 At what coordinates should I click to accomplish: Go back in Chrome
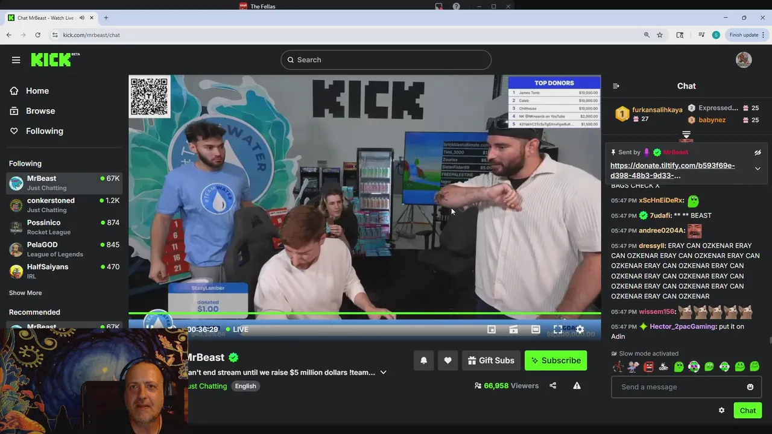[x=9, y=35]
